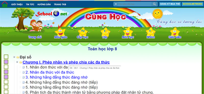204x94 pixels.
Task: Click page icon of lesson 6 Phân tích đa thức
Action: pyautogui.click(x=23, y=92)
